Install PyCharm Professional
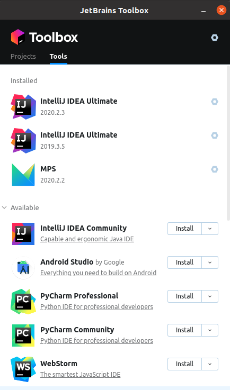 pyautogui.click(x=184, y=296)
